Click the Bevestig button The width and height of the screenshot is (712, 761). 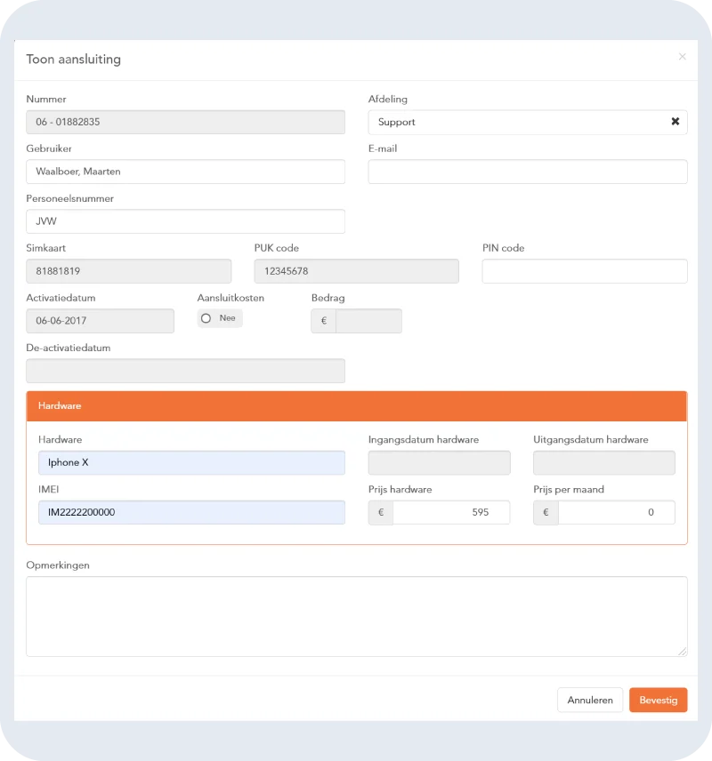click(658, 700)
